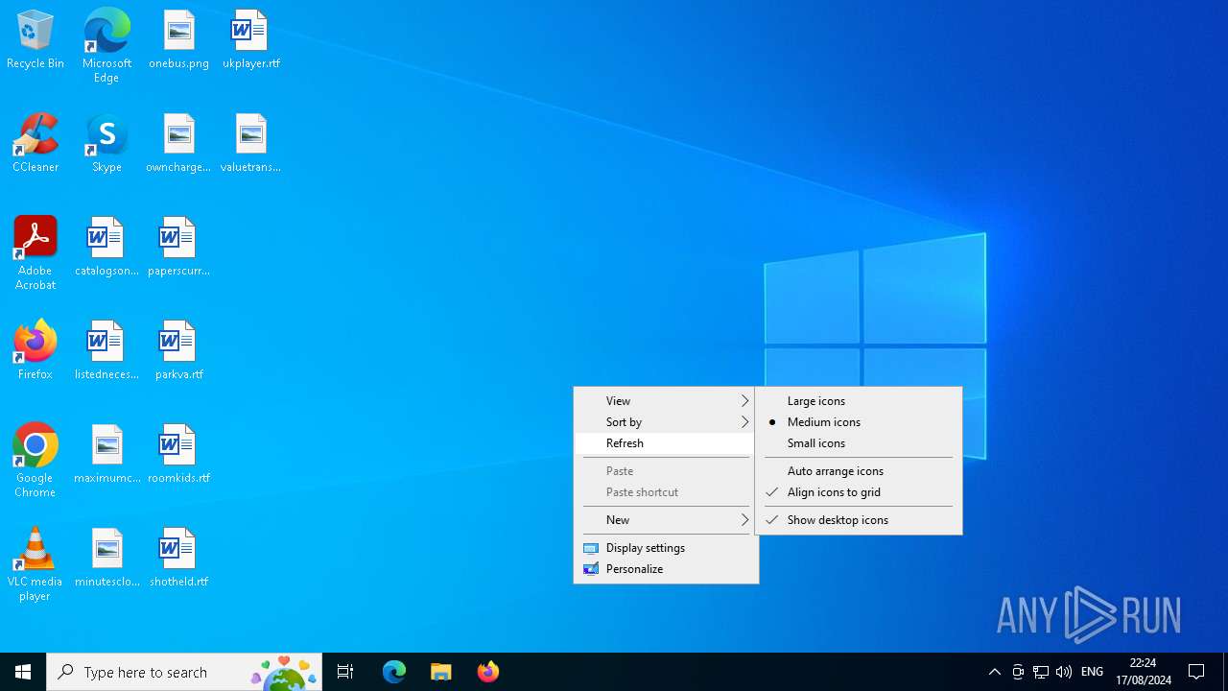Image resolution: width=1228 pixels, height=691 pixels.
Task: Open the ENG language indicator
Action: click(1092, 672)
